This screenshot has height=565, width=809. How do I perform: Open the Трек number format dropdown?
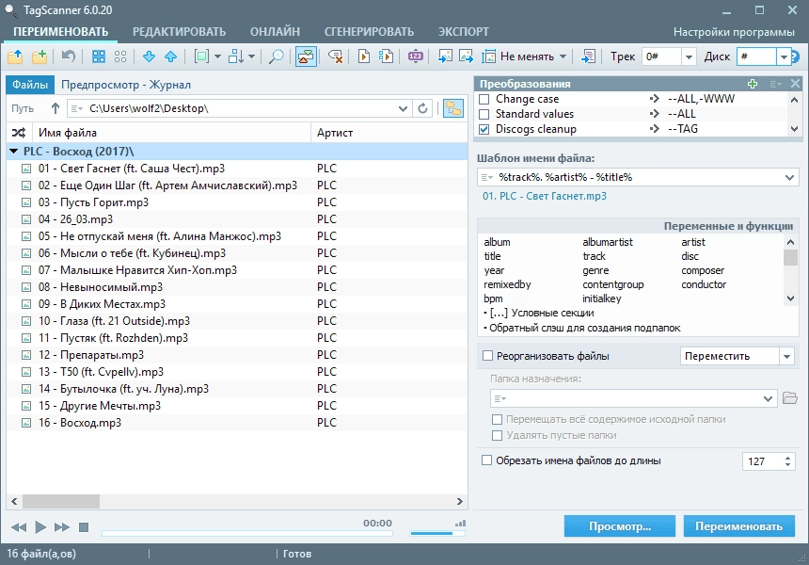tap(689, 56)
